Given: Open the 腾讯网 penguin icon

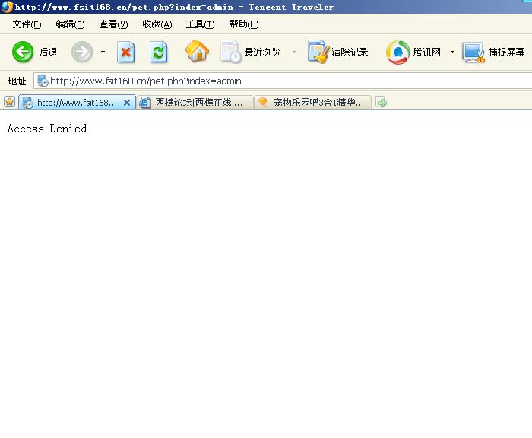Looking at the screenshot, I should coord(397,52).
